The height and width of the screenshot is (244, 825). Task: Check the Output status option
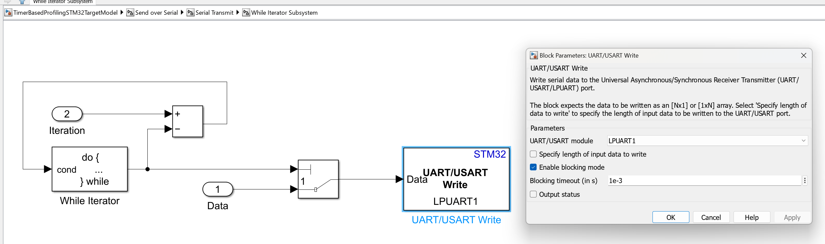[x=533, y=194]
